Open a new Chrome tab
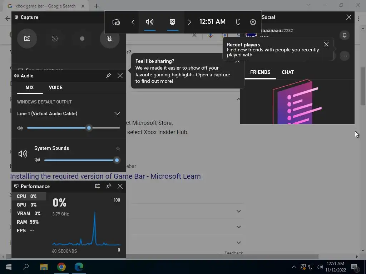The image size is (366, 274). tap(97, 6)
